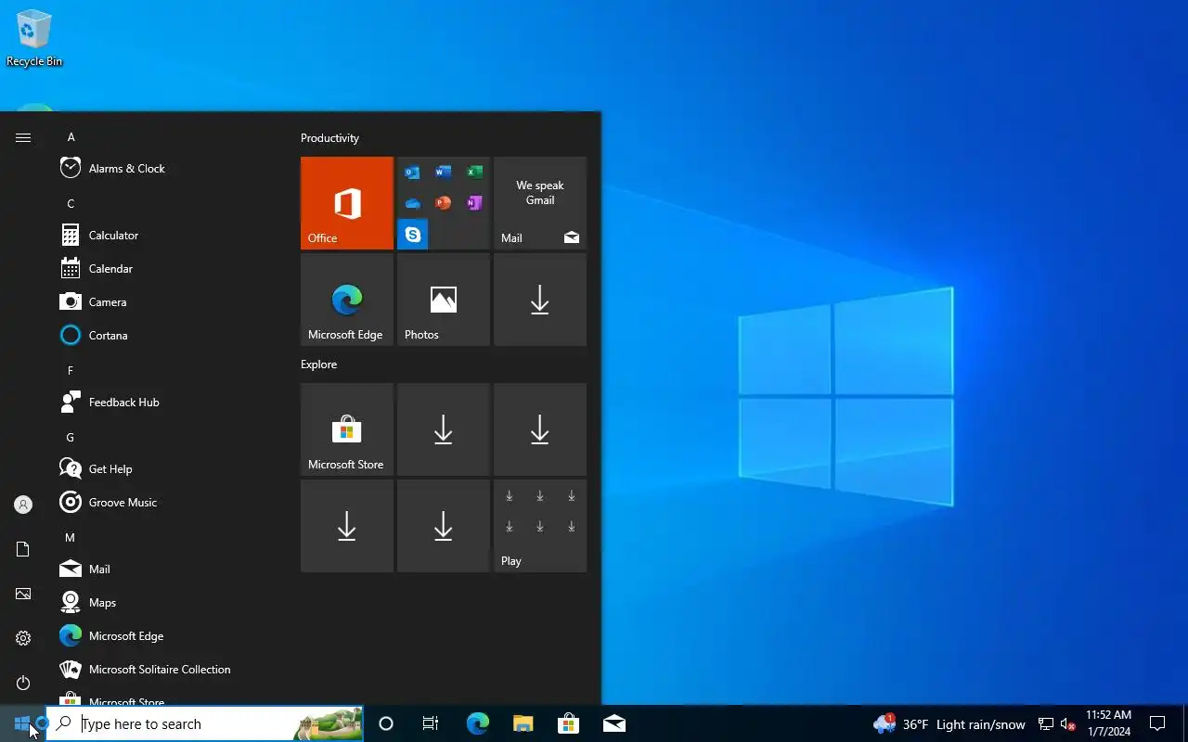Open network status tray icon
The image size is (1188, 742).
click(x=1046, y=724)
